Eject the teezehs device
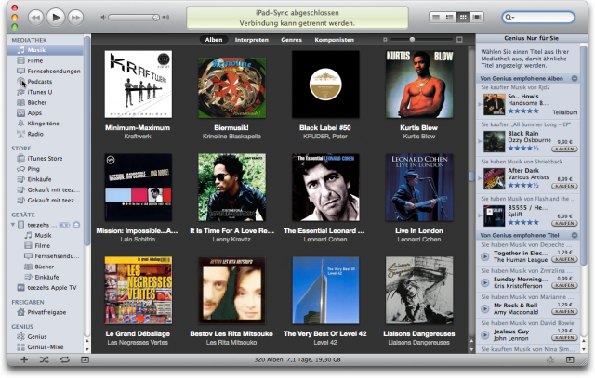The width and height of the screenshot is (595, 378). coord(76,225)
